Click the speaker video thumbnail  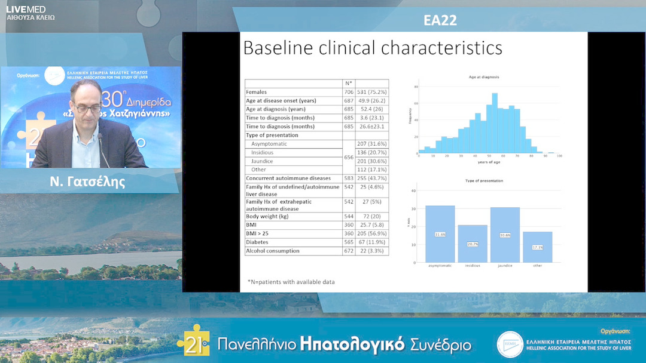91,118
